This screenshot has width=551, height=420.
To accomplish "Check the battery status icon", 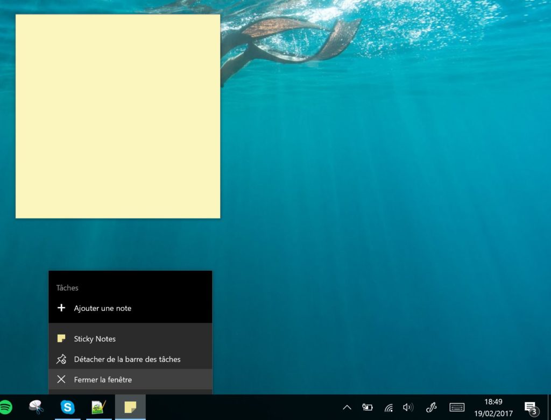I will coord(368,408).
